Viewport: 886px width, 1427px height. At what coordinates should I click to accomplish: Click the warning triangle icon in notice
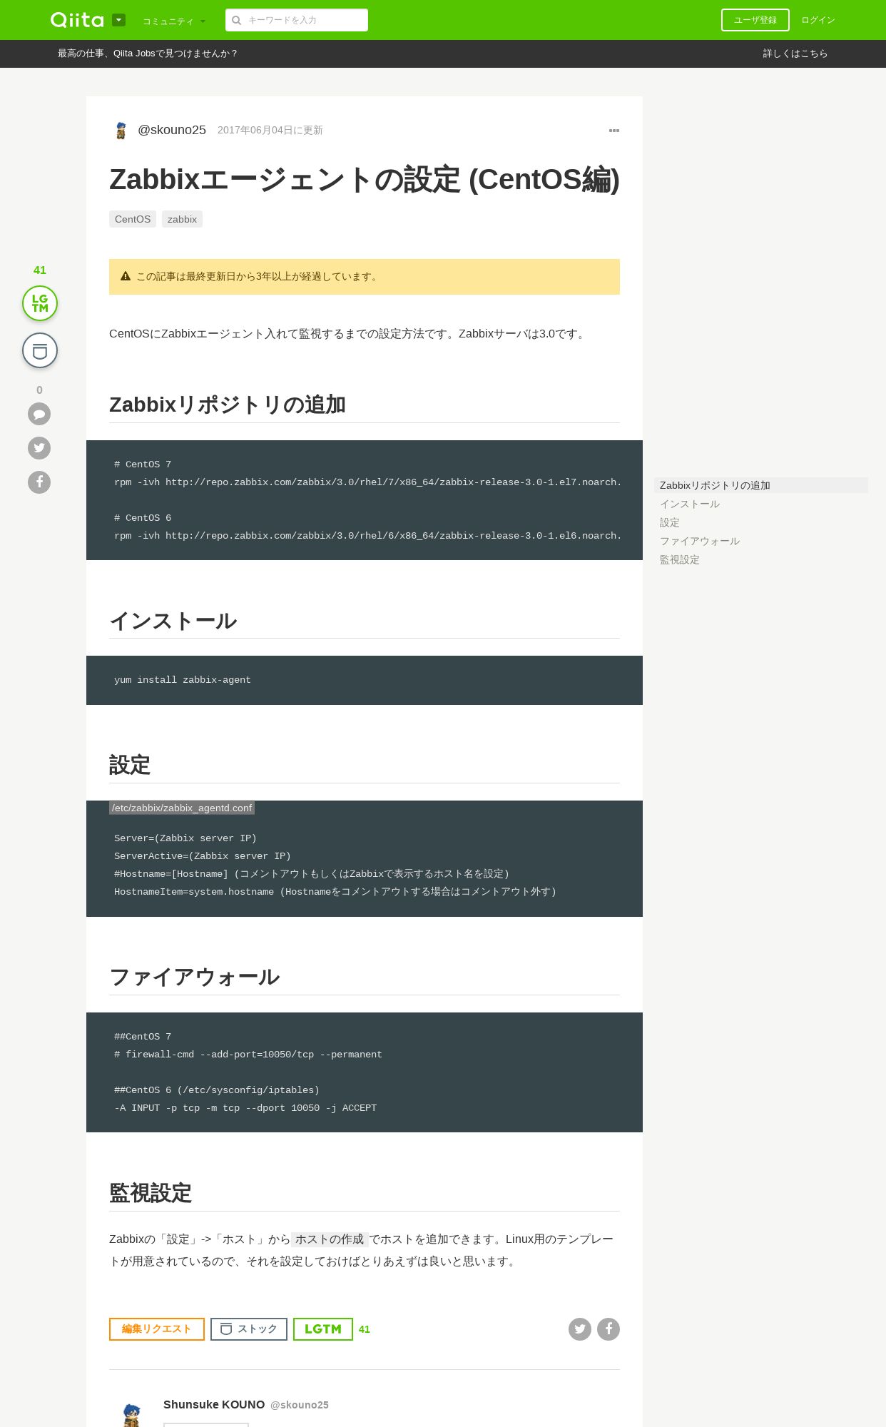[126, 276]
